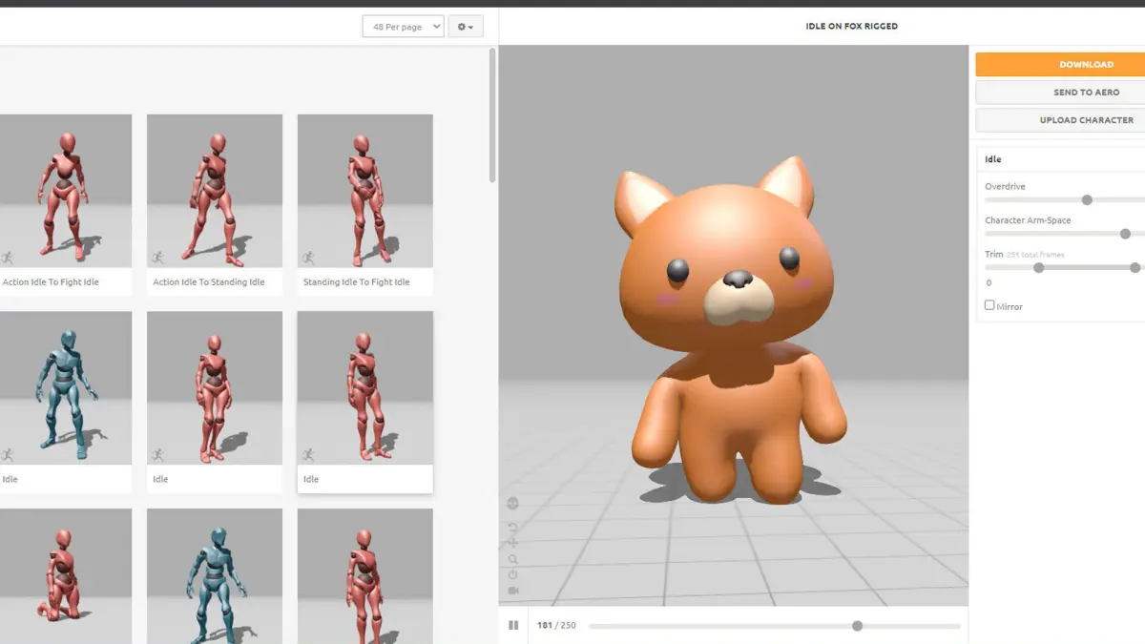Click running-man icon on Standing Idle To Fight Idle
The image size is (1145, 644).
308,258
